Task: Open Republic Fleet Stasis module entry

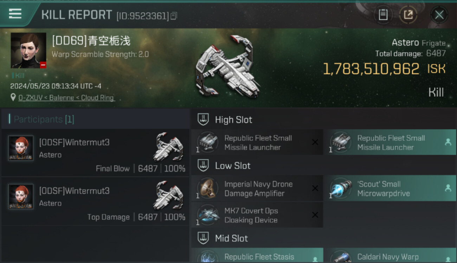Action: coord(257,256)
